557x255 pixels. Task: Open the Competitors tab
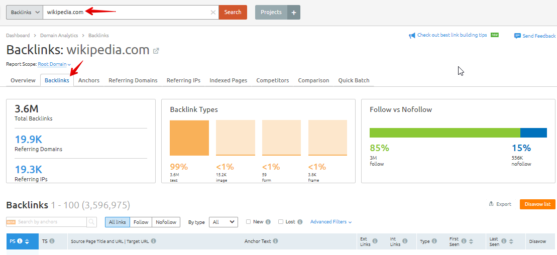(273, 80)
